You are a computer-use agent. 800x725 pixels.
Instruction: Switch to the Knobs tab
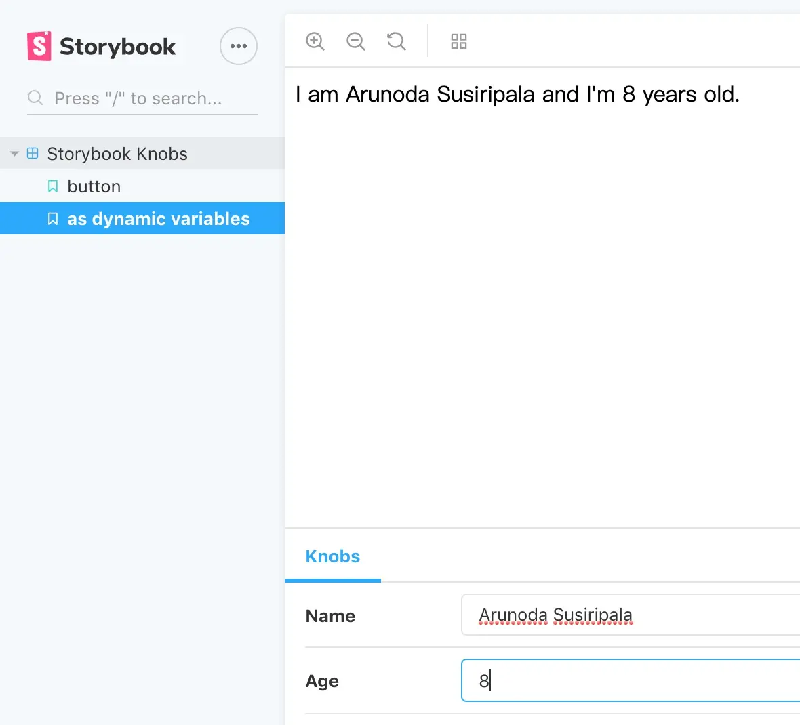pos(333,556)
